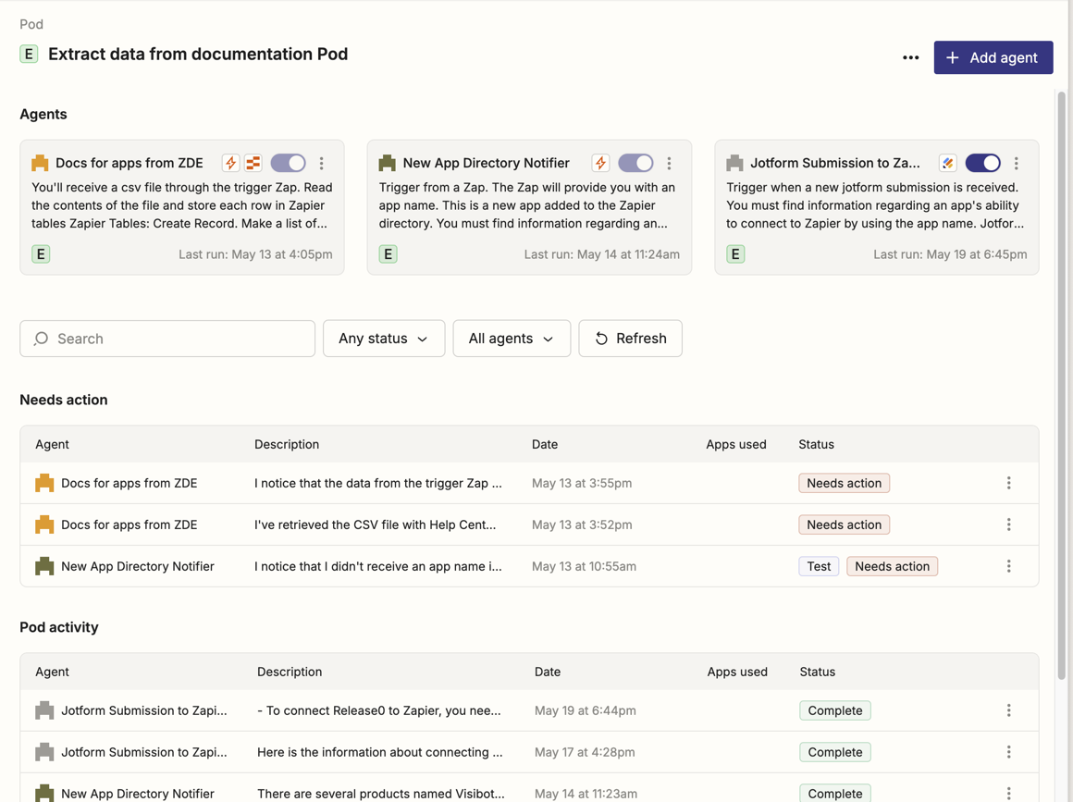Click the Docs for apps from ZDE card title
This screenshot has height=802, width=1073.
129,163
